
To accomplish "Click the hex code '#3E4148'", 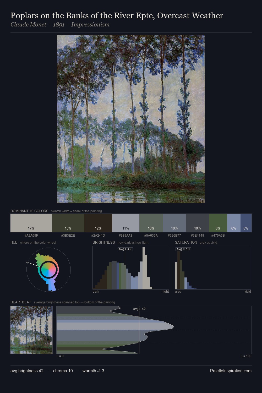I will (198, 235).
